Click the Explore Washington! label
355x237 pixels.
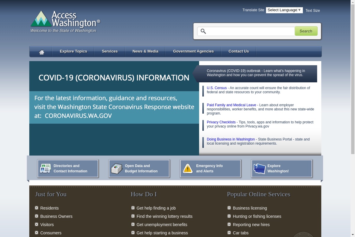278,169
